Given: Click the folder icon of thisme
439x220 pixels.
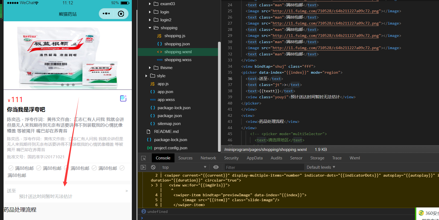Looking at the screenshot, I should 156,67.
